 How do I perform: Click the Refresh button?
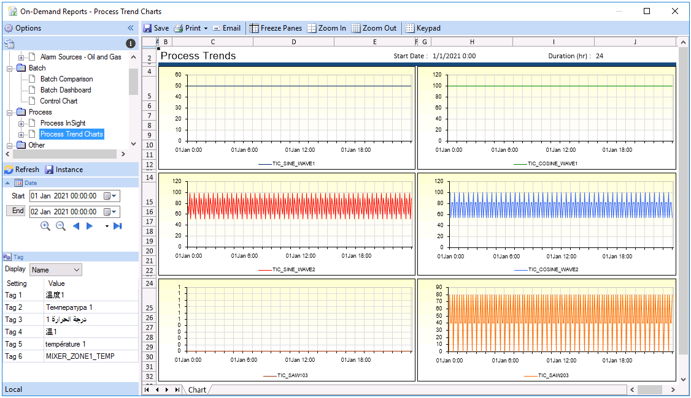click(21, 170)
